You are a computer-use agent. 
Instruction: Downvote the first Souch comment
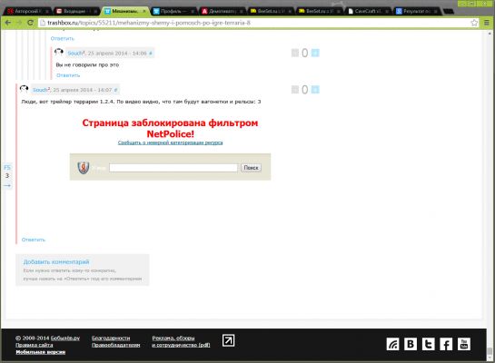point(295,53)
